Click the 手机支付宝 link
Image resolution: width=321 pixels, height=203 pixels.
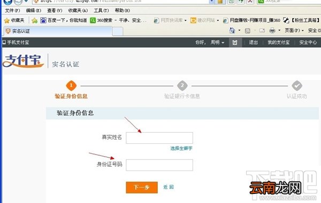[16, 43]
